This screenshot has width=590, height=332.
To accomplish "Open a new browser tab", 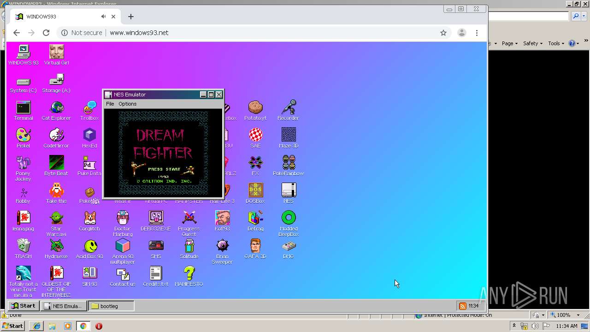I will click(x=131, y=17).
